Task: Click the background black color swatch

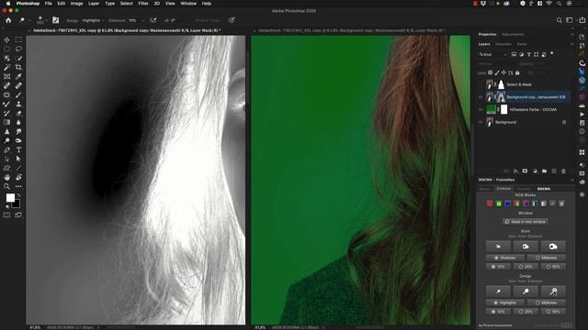Action: [17, 204]
